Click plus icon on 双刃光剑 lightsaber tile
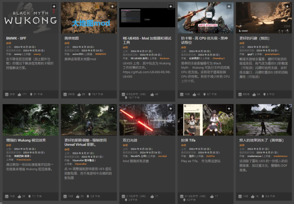The image size is (294, 204). coord(170,108)
